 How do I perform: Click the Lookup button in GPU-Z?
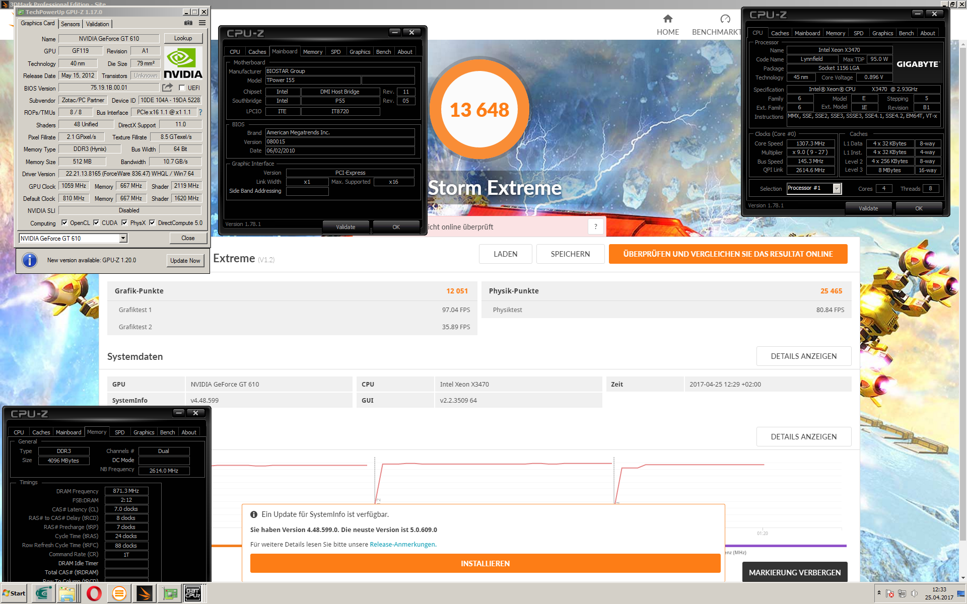183,38
